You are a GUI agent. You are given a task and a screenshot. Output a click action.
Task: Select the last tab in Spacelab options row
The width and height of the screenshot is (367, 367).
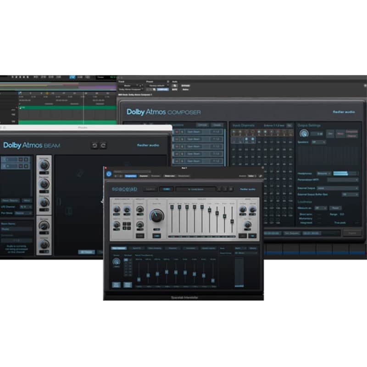click(x=208, y=248)
